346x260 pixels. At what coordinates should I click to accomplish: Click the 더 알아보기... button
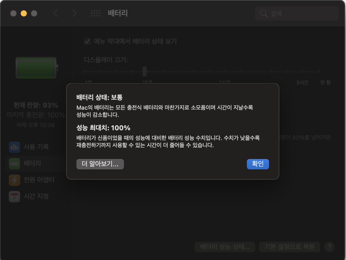(100, 164)
